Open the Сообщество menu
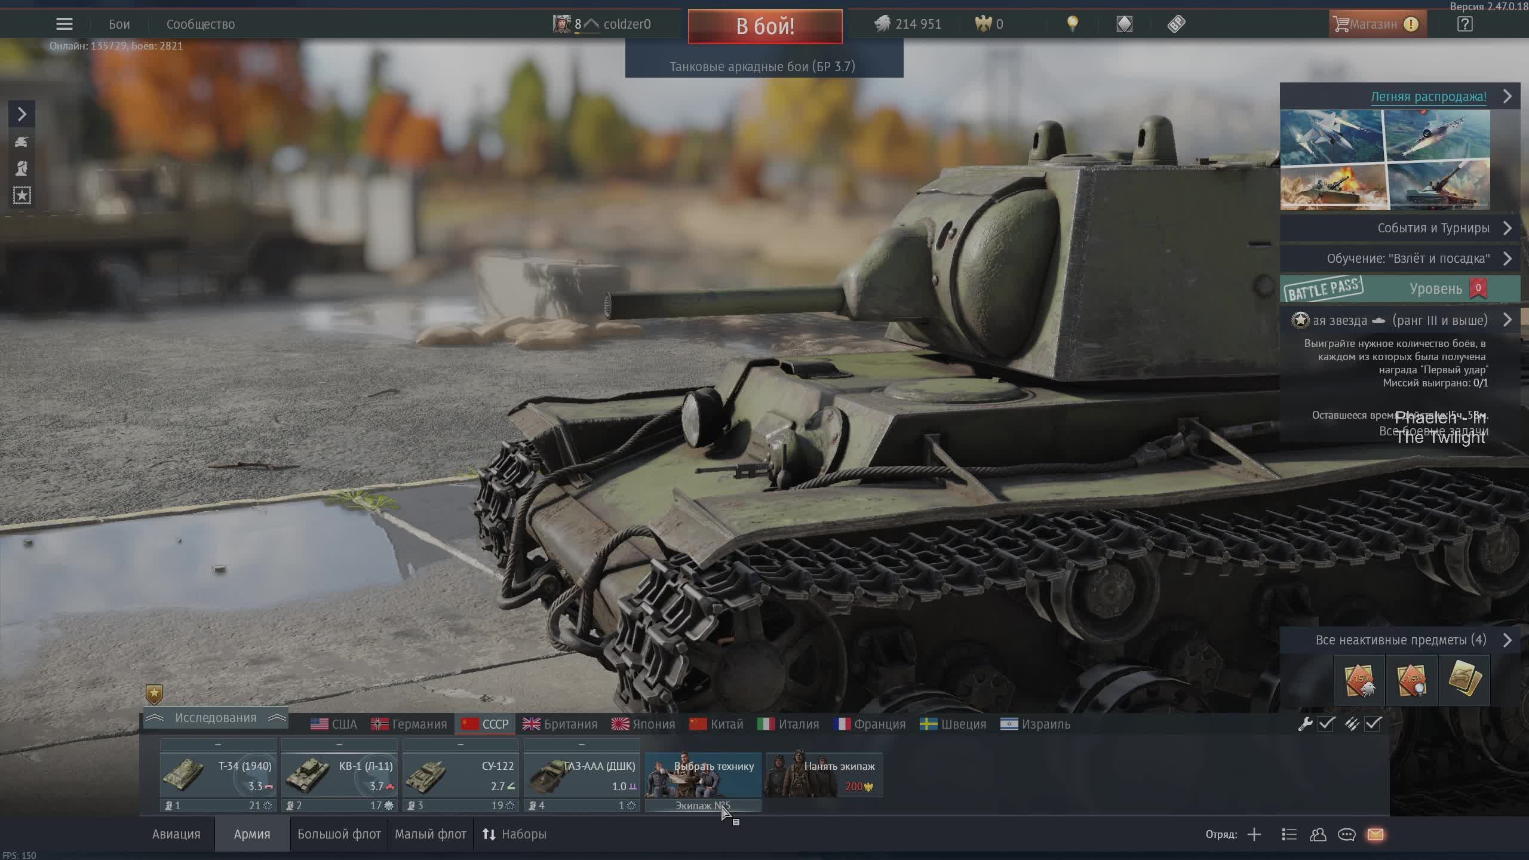This screenshot has height=860, width=1529. [201, 24]
